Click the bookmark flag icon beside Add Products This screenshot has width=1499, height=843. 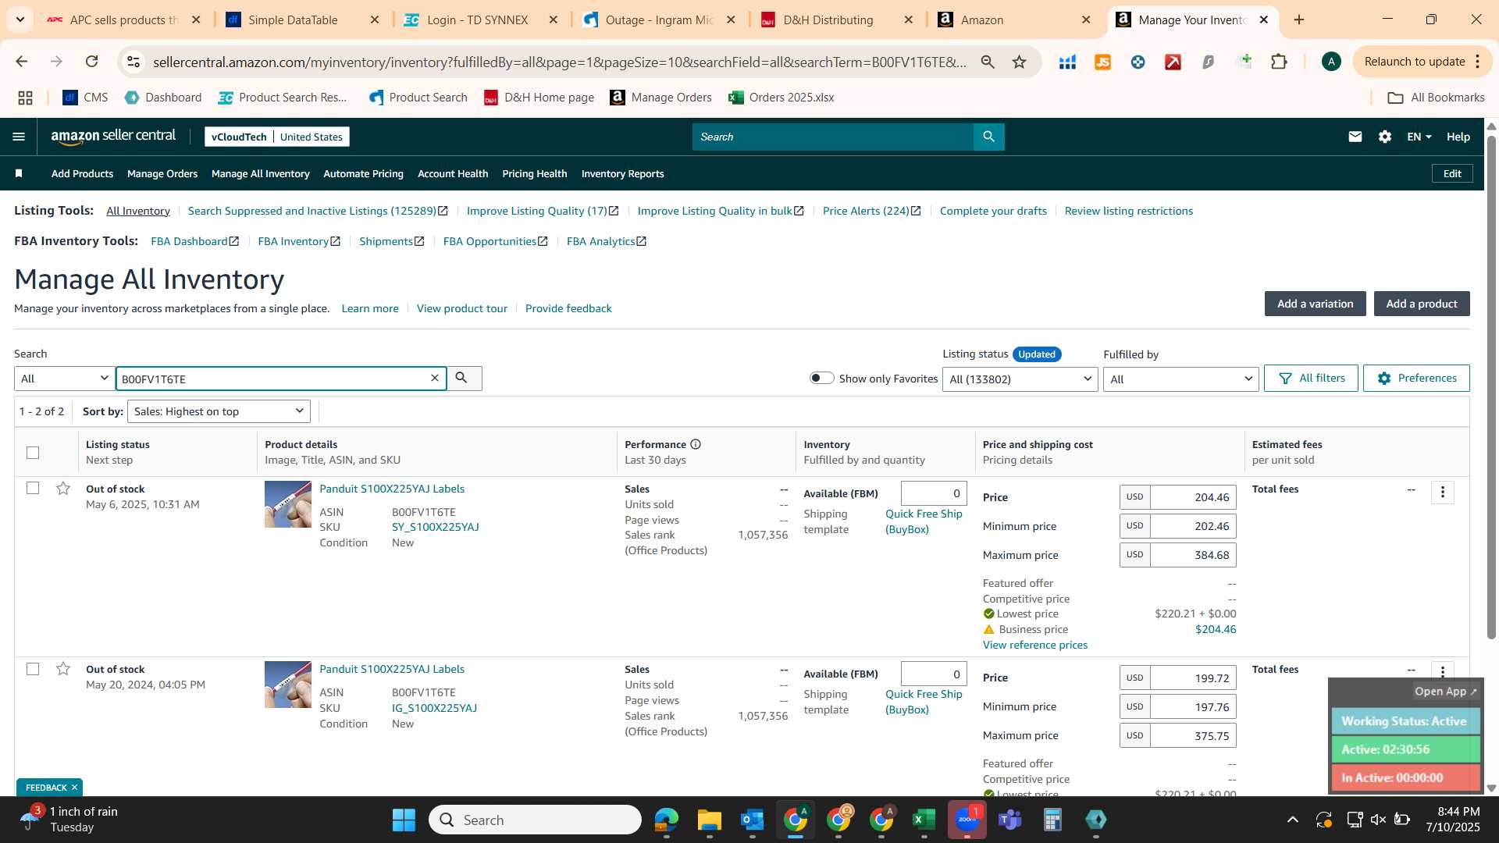(19, 173)
